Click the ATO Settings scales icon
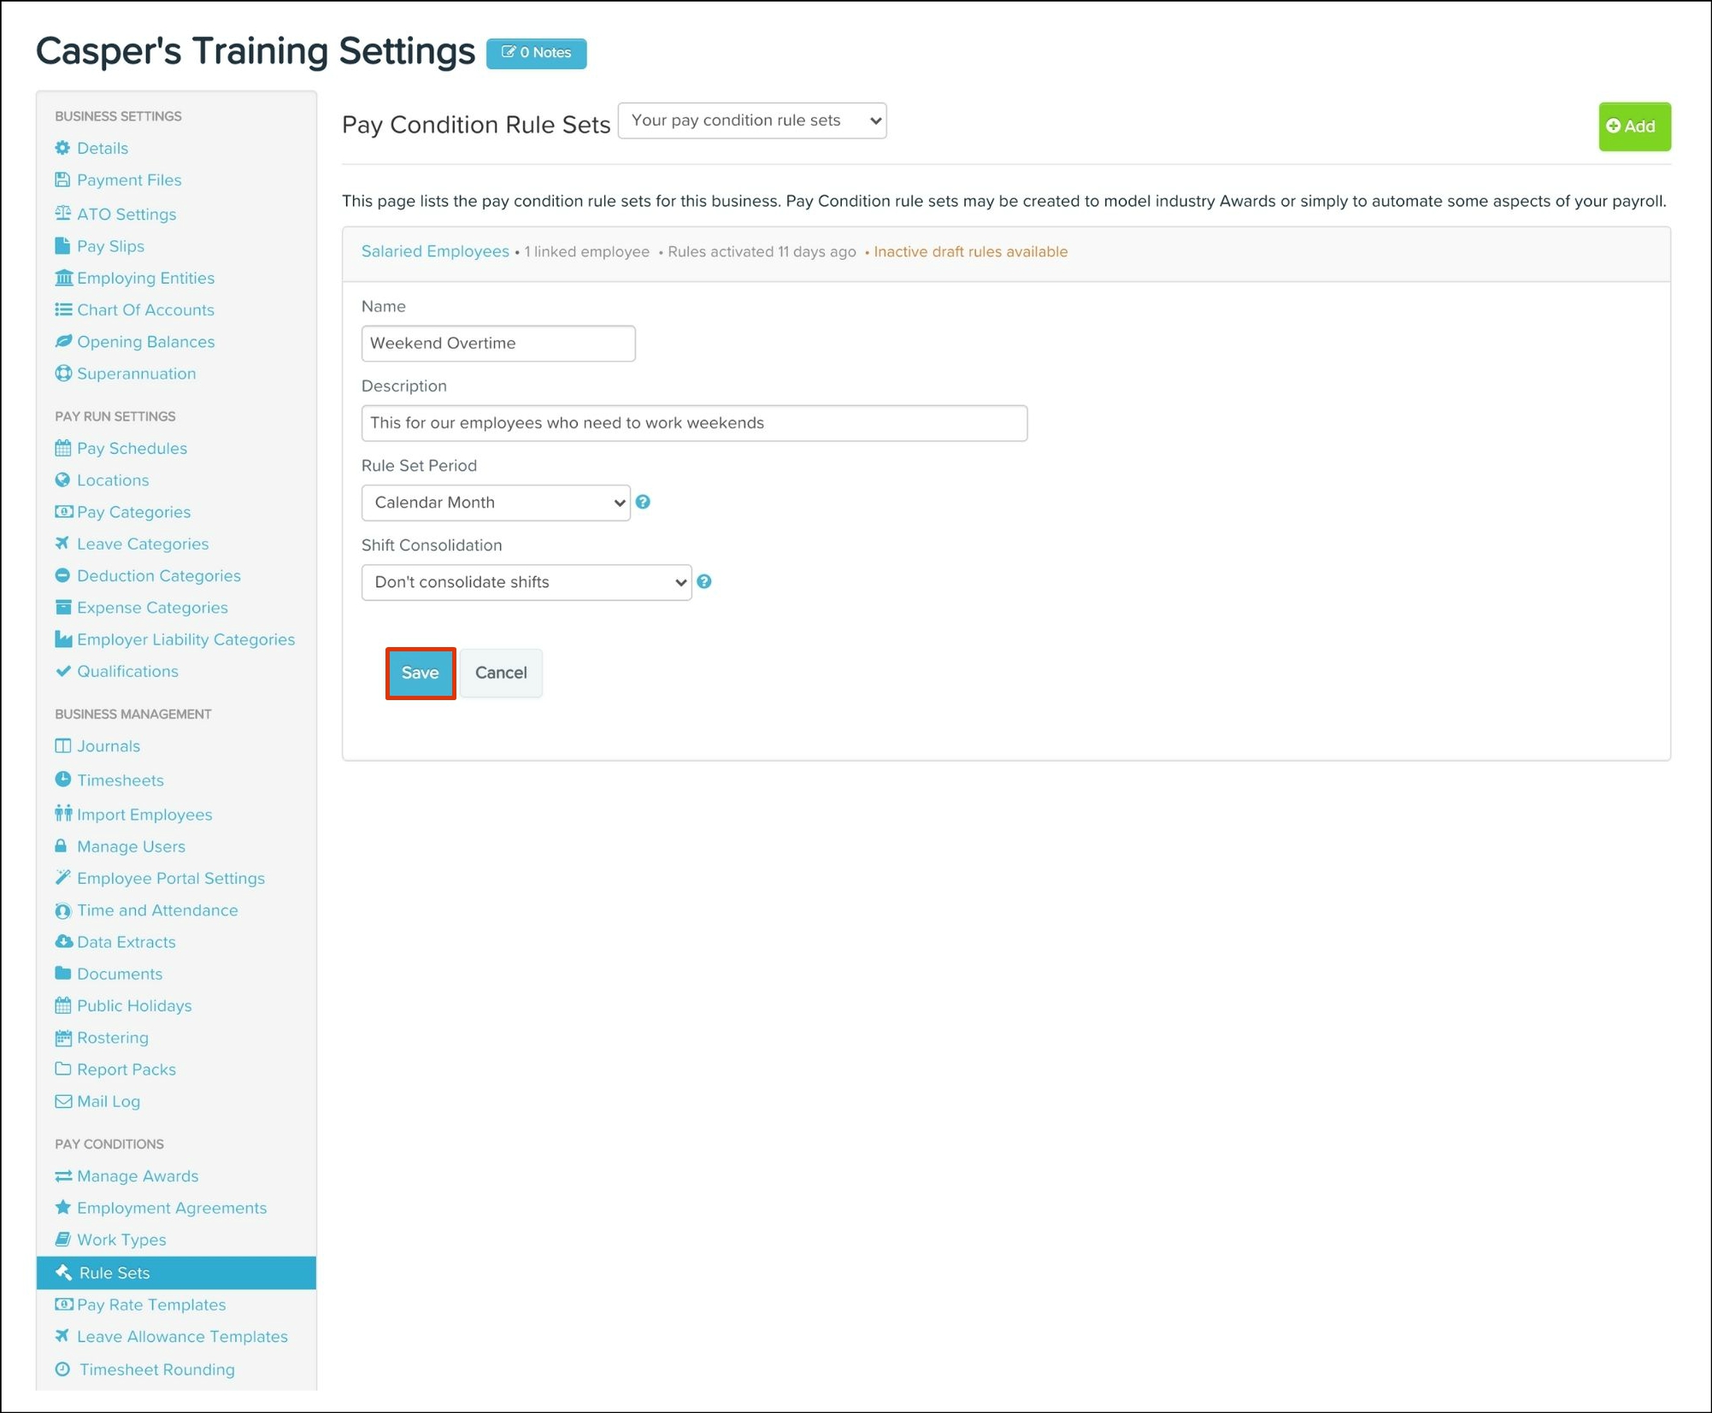Screen dimensions: 1712x1413 (x=62, y=214)
